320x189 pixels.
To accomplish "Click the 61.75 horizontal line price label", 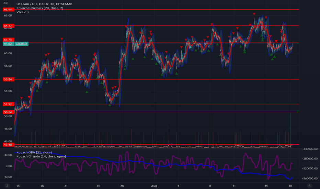I will pos(8,40).
